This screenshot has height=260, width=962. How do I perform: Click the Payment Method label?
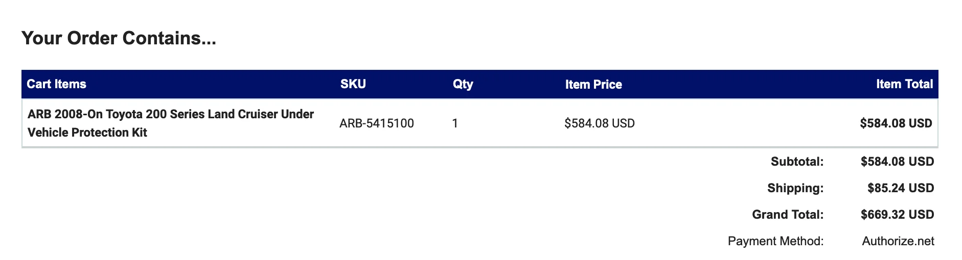[775, 241]
